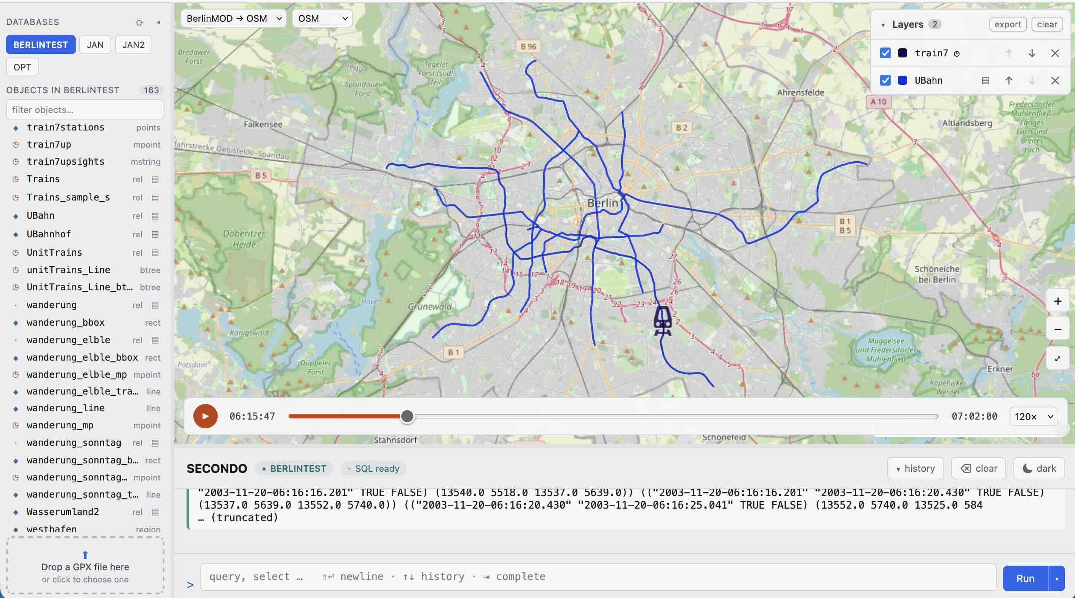Switch to dark mode

click(1039, 468)
